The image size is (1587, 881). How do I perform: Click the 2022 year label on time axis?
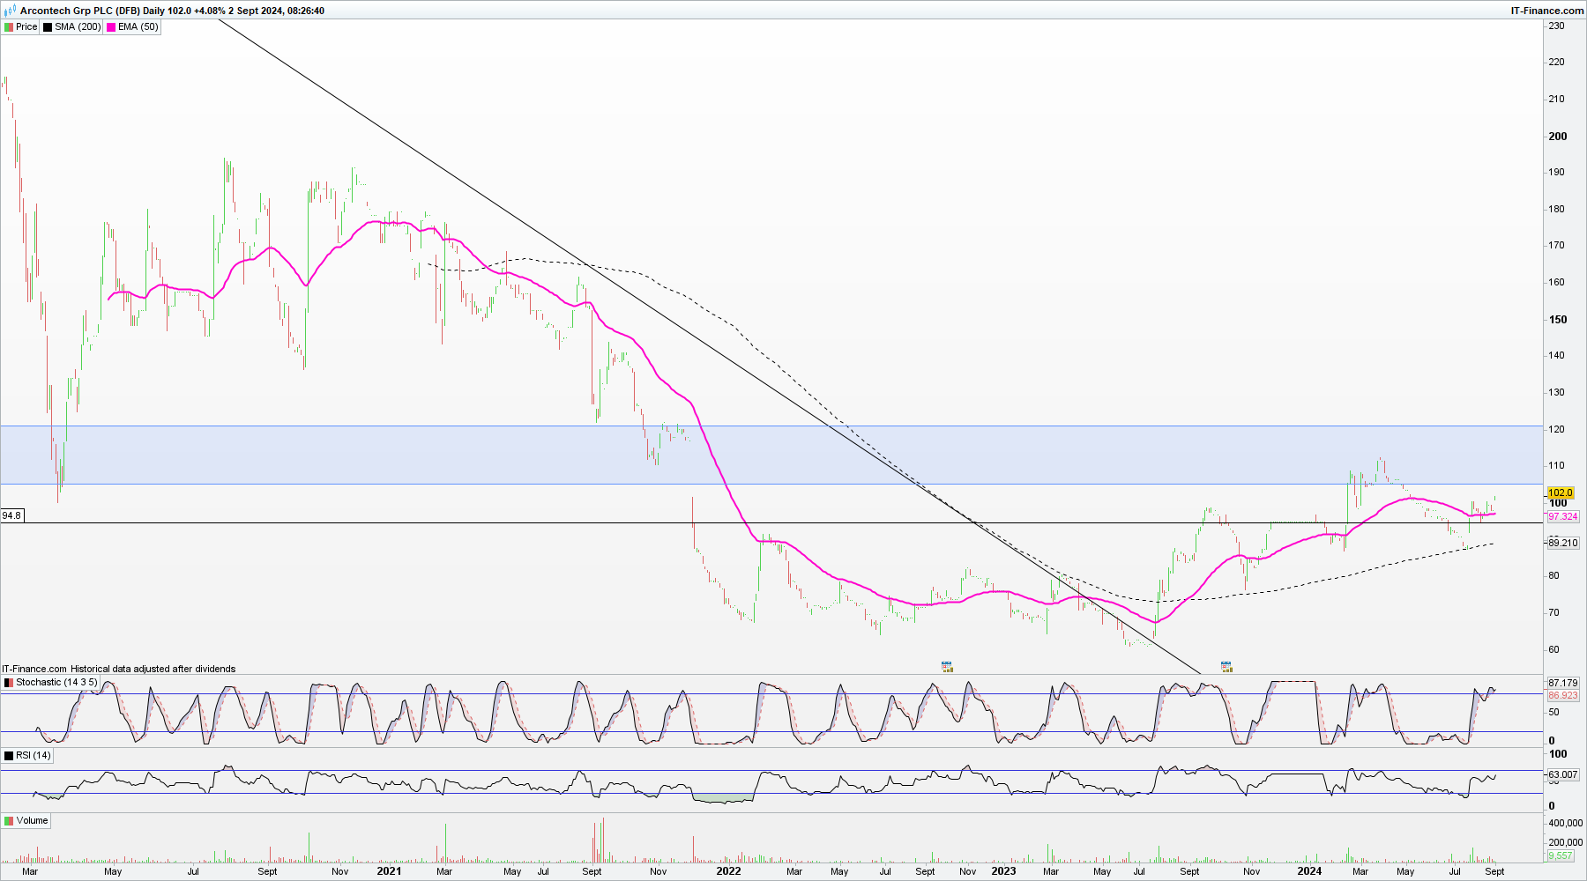(728, 871)
